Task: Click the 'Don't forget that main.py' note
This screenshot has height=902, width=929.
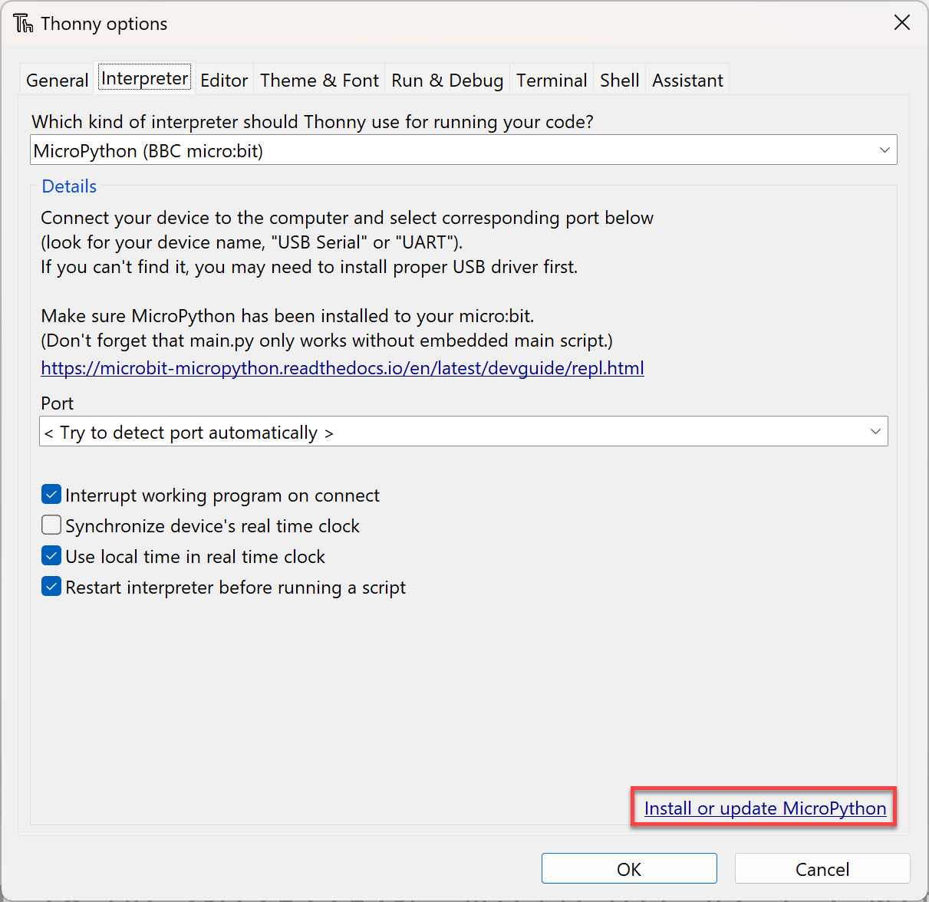Action: [327, 341]
